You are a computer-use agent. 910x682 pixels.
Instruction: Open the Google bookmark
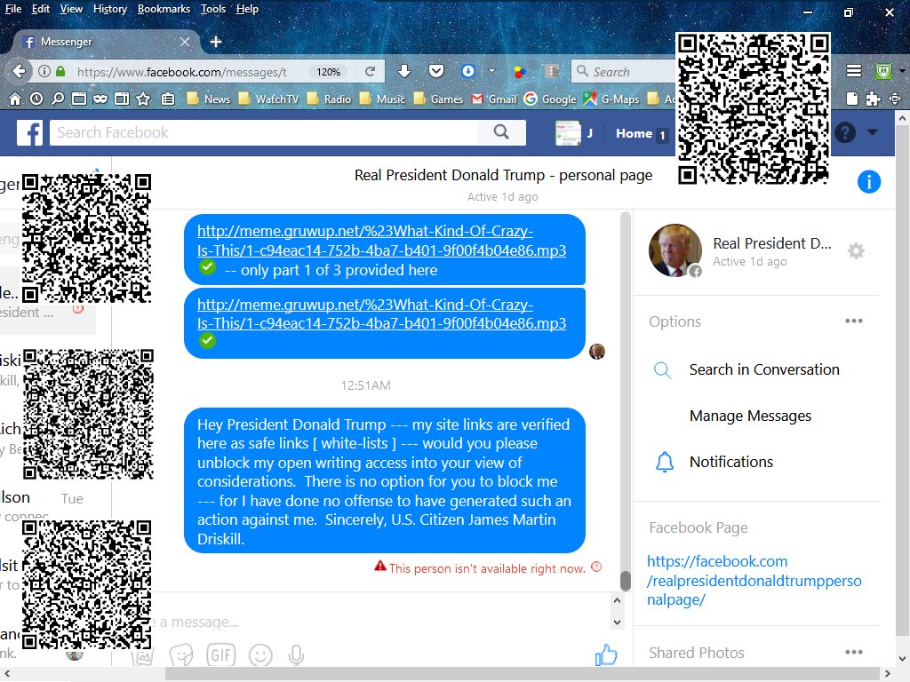click(550, 99)
